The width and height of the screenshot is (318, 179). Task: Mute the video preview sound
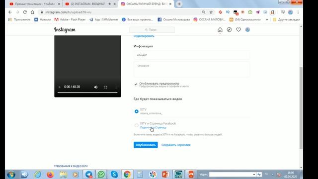[x=96, y=87]
